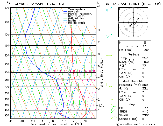Click the StmDir 296° value
This screenshot has height=126, width=163.
click(x=146, y=115)
